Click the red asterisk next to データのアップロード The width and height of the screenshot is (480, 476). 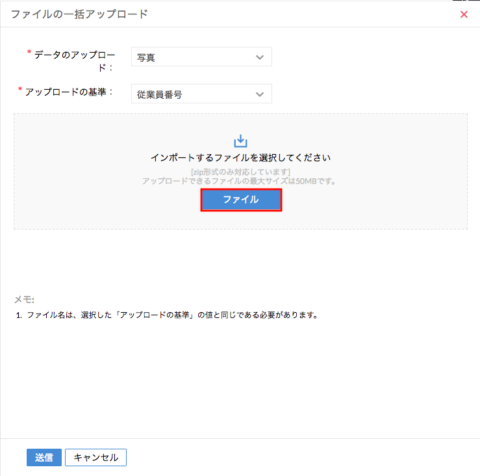(29, 53)
